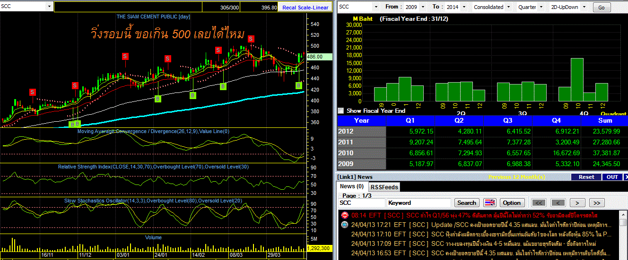Focus the Keyword search field
Viewport: 628px width, 260px height.
coord(419,203)
